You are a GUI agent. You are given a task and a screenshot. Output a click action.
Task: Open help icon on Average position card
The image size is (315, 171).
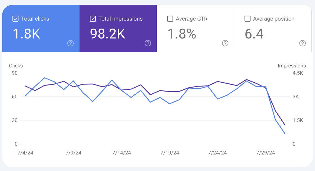coord(302,43)
